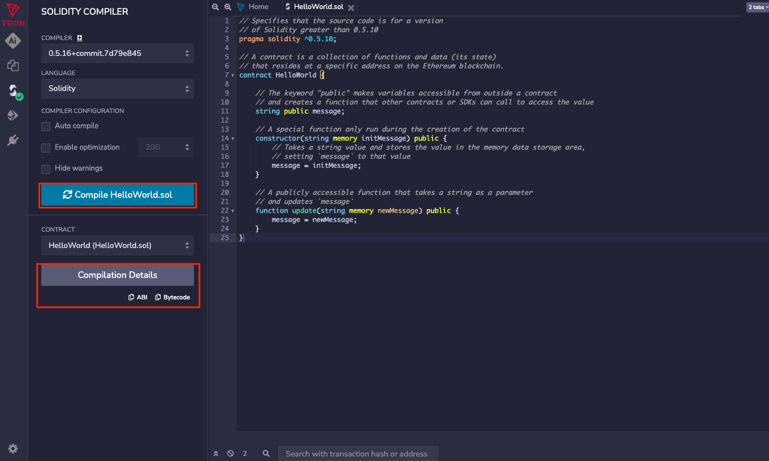Click the add compiler plus icon

pyautogui.click(x=80, y=38)
